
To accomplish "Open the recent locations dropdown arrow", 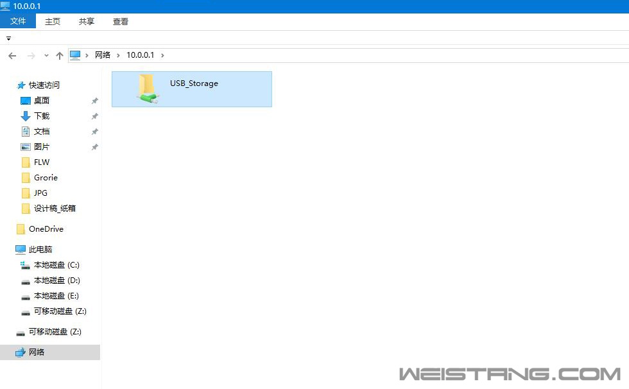I will point(46,56).
